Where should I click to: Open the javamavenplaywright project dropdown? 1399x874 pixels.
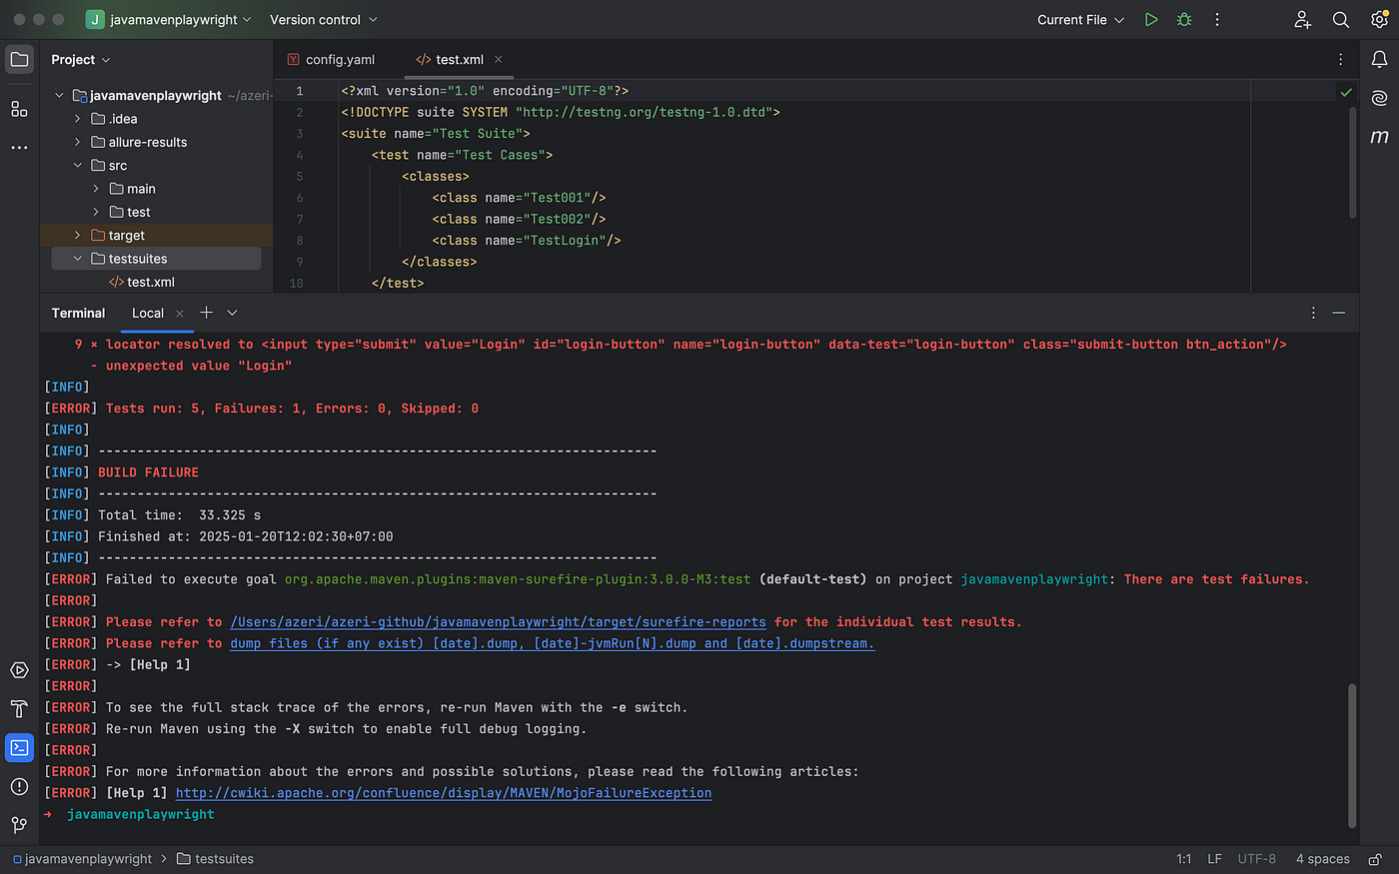click(168, 19)
